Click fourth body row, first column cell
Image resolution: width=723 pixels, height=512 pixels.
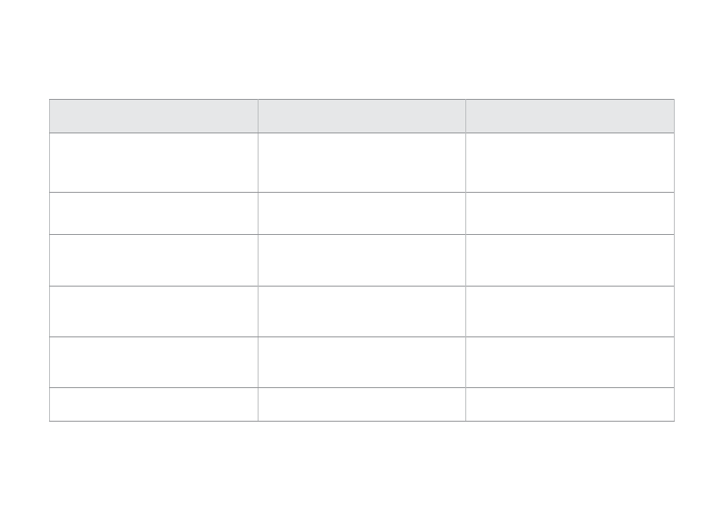(x=153, y=312)
